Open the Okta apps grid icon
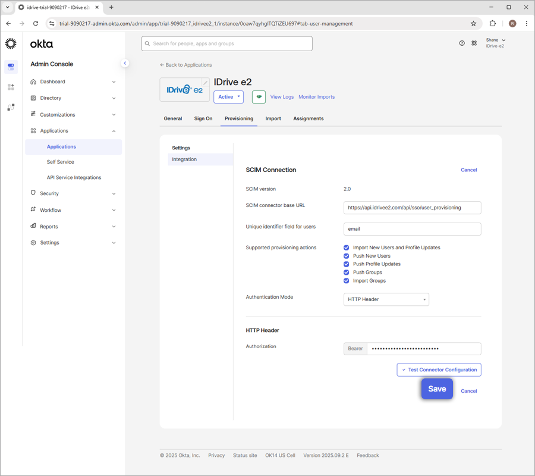Image resolution: width=535 pixels, height=476 pixels. click(x=474, y=43)
